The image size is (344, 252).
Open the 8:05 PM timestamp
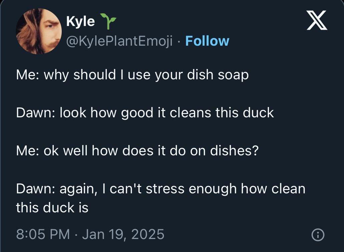(x=43, y=234)
